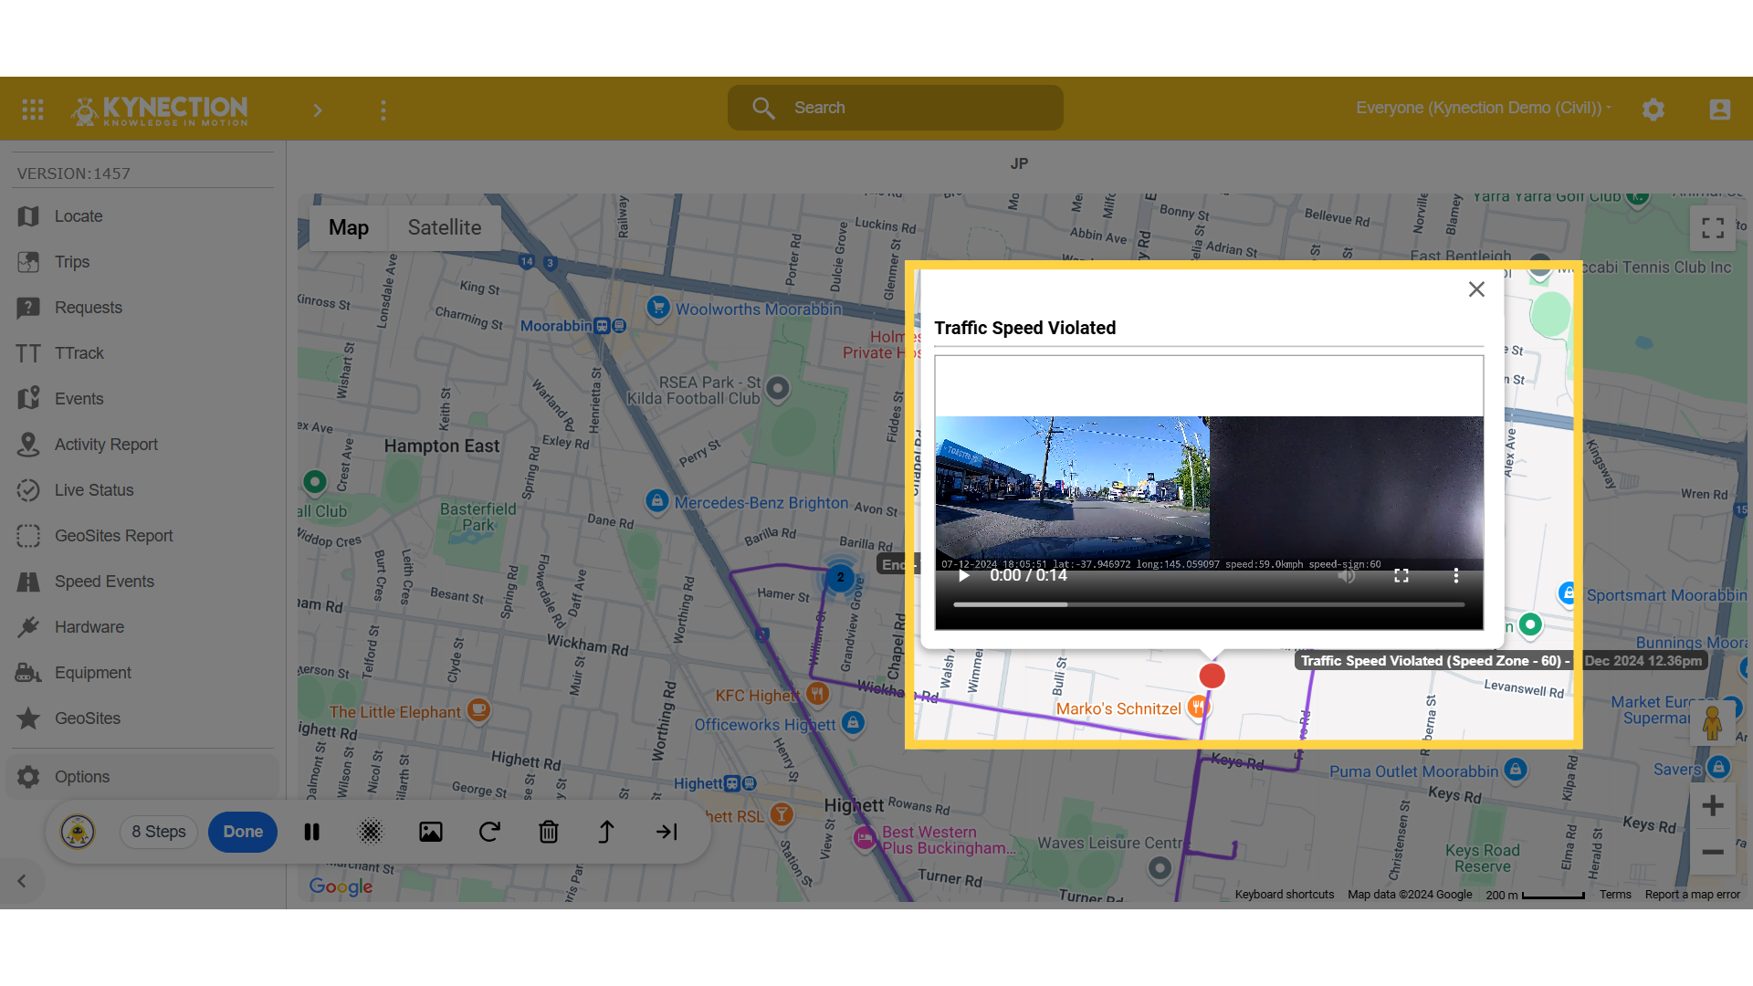Screen dimensions: 1753x986
Task: Click the 8 Steps label
Action: [x=159, y=832]
